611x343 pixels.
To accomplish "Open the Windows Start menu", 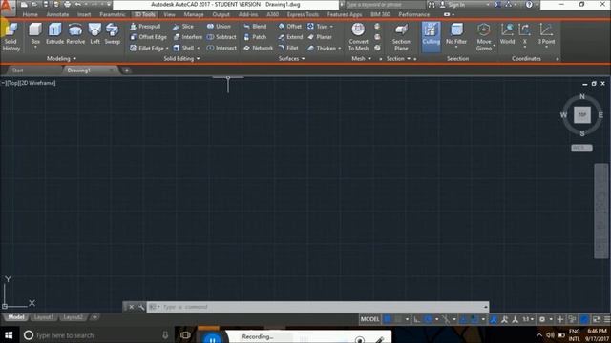I will pos(9,334).
